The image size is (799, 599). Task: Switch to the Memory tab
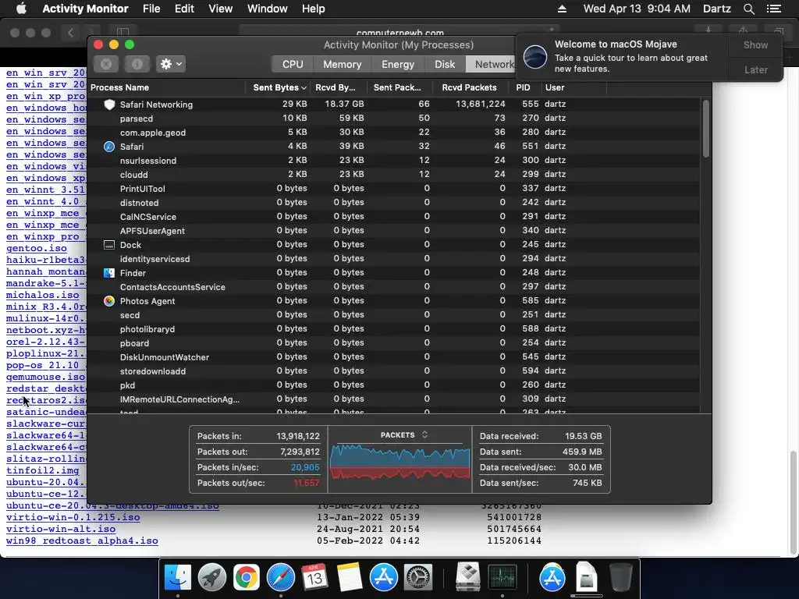click(342, 64)
